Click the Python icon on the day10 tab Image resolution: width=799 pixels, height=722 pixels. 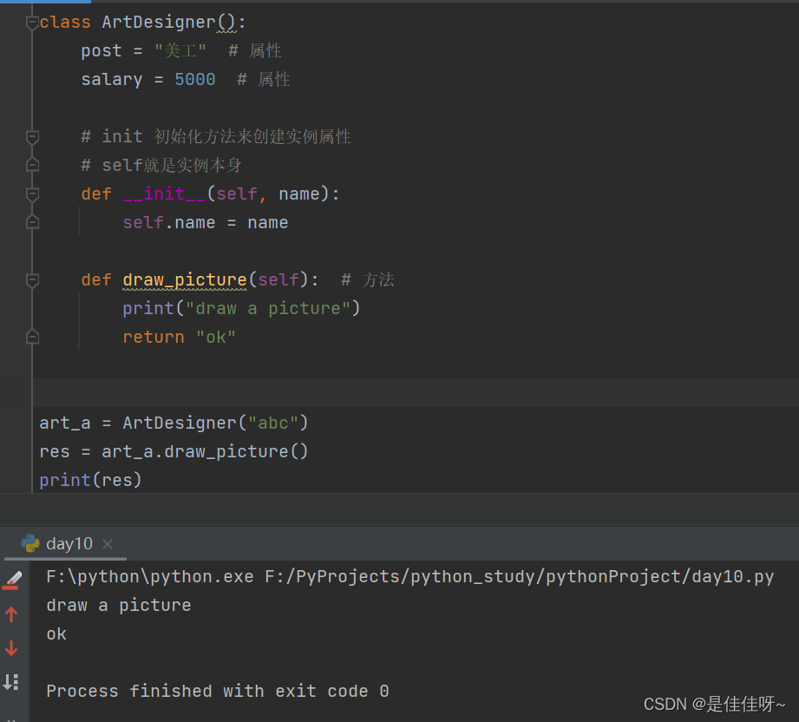click(30, 543)
